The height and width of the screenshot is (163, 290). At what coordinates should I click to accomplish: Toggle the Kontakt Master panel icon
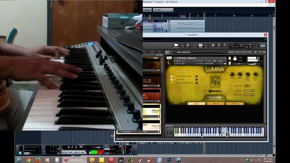point(182,45)
